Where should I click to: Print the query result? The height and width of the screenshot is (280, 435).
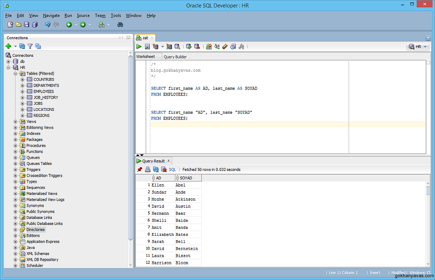pos(148,170)
